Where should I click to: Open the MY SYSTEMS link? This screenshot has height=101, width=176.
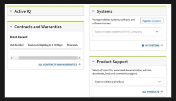(x=152, y=45)
